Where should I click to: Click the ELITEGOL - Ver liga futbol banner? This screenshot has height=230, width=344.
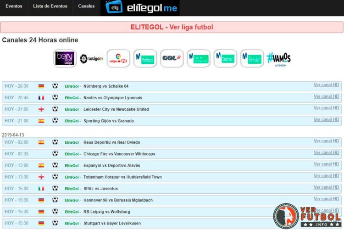(172, 27)
